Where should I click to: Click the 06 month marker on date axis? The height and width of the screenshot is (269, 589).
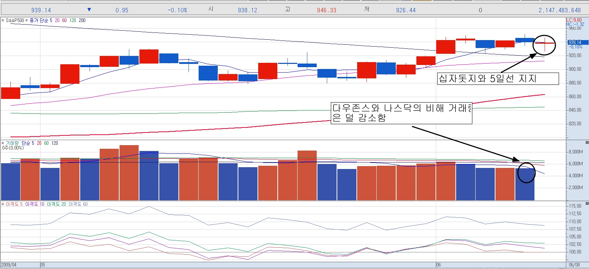point(438,265)
